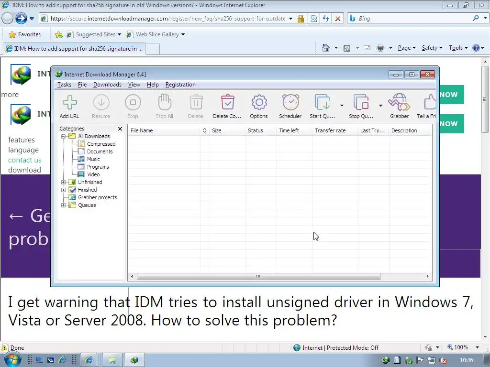
Task: Click the Delete trash icon
Action: pos(196,102)
